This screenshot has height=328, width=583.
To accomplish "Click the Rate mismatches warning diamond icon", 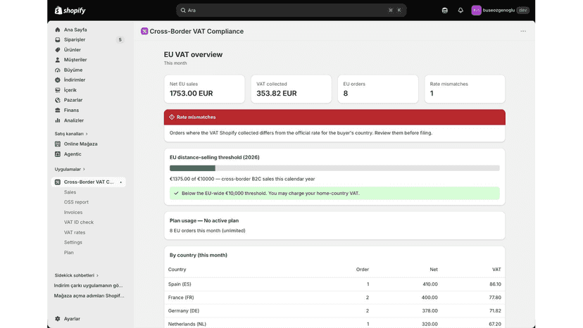I will pos(172,117).
